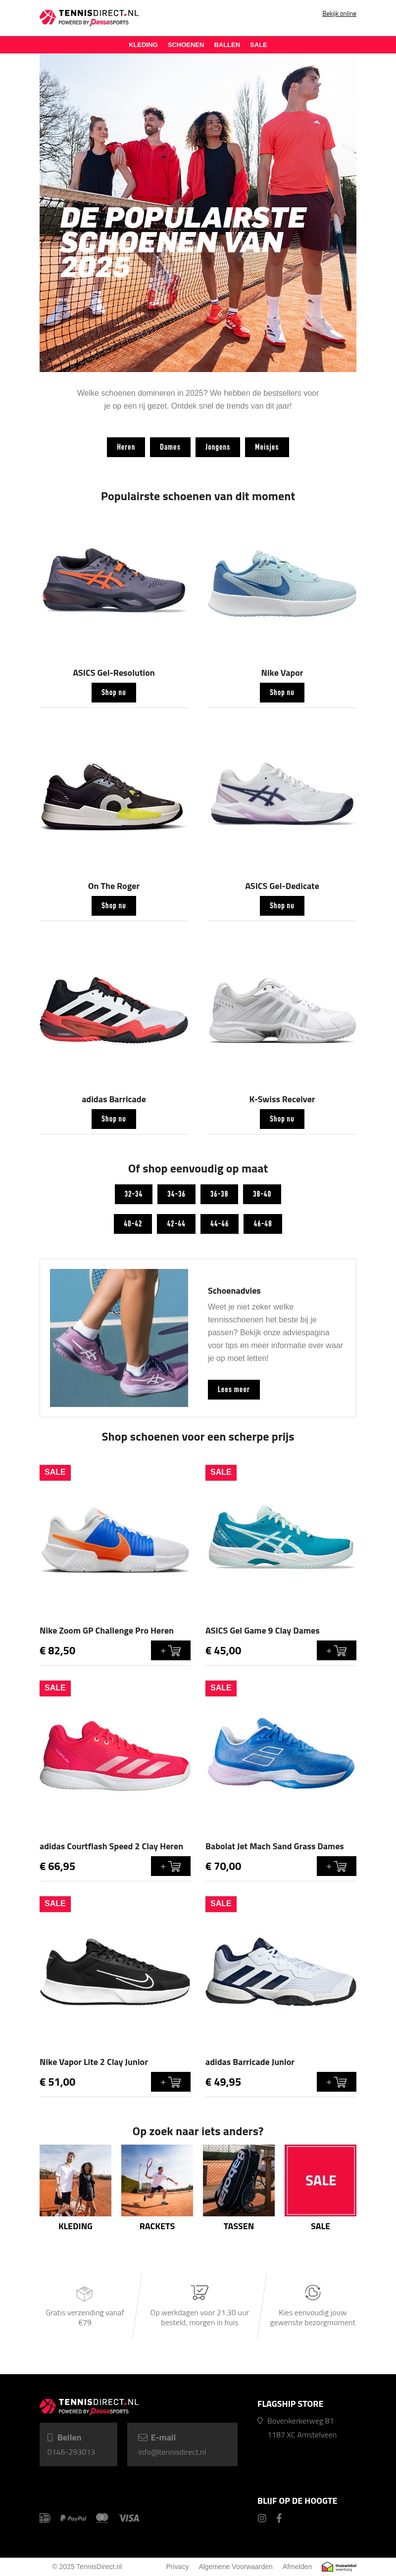The height and width of the screenshot is (2576, 396).
Task: Shop now for ASICS Gel-Resolution
Action: (x=113, y=692)
